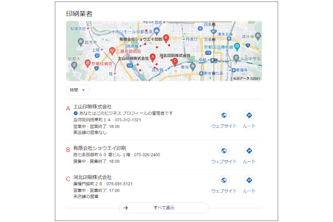Click ルート label for 河北印刷株式会社
The image size is (333, 222).
click(x=249, y=191)
